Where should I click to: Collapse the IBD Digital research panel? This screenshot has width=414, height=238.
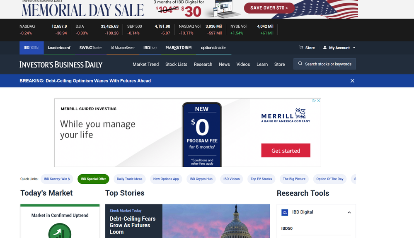[349, 212]
